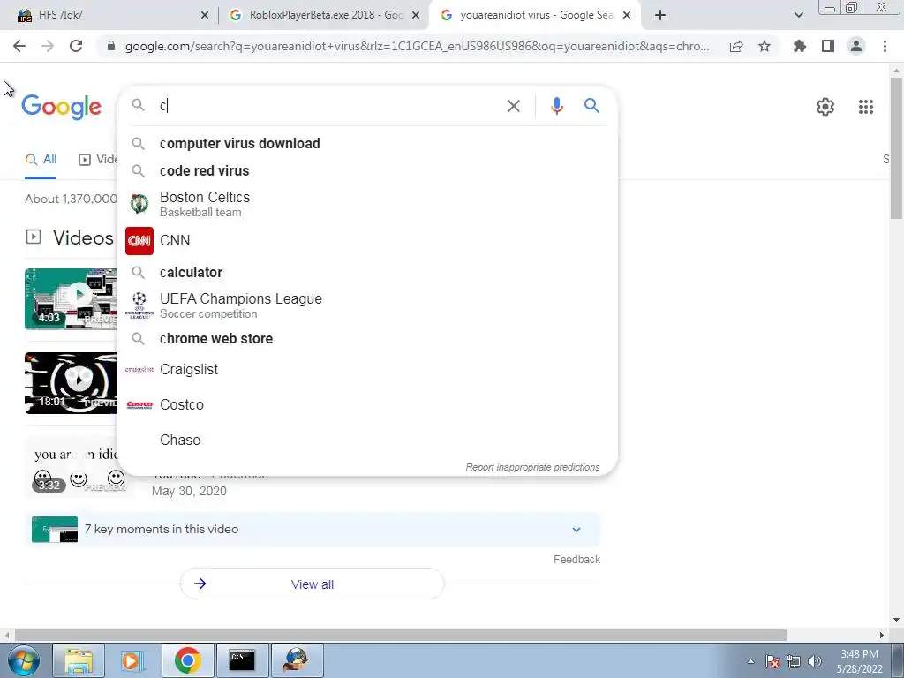Close the HFS /Idk/ tab

point(205,16)
